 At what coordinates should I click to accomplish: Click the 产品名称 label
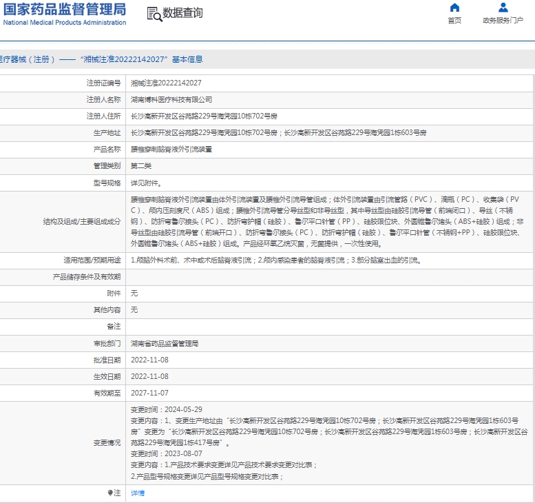[x=107, y=150]
